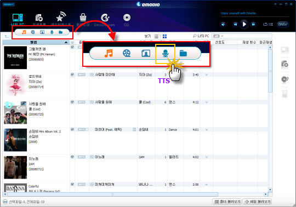
Task: Click the 폴더 불러오기 button
Action: point(227,202)
